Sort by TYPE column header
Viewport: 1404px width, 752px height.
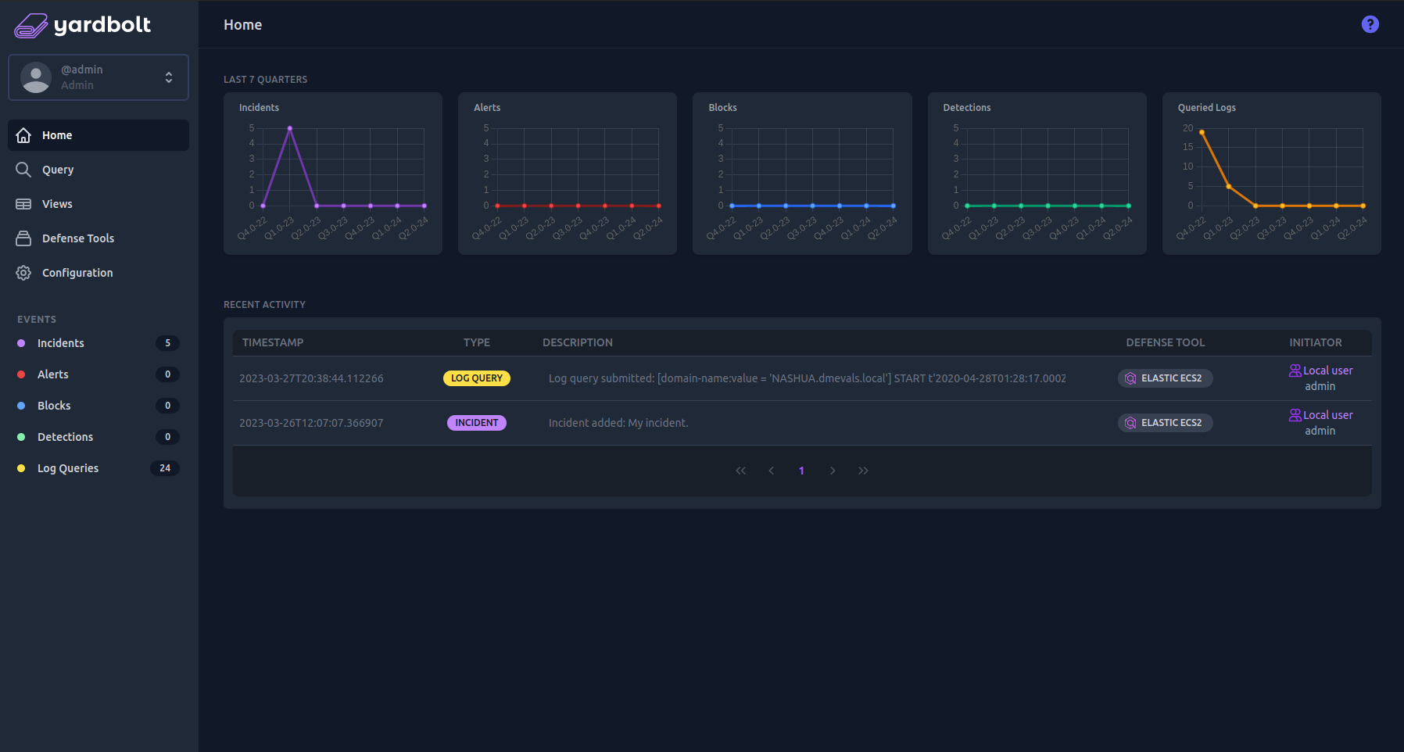(x=477, y=342)
